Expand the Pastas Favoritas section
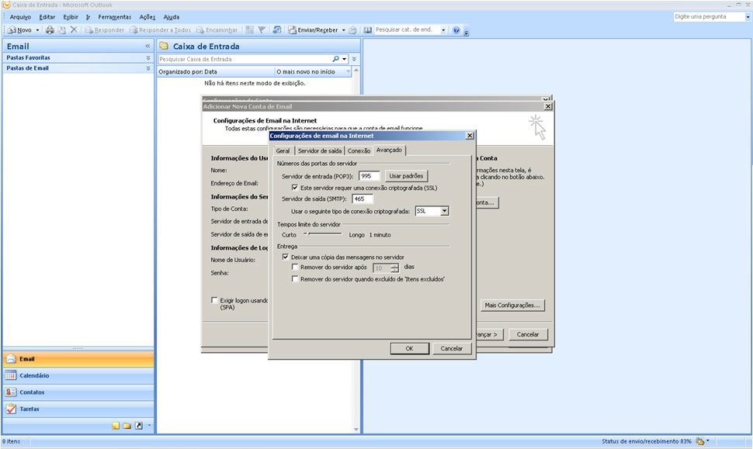Screen dimensions: 753x449 (x=148, y=57)
